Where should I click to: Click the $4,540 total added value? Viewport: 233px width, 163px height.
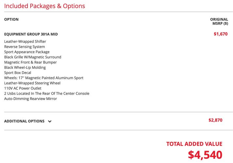click(x=205, y=155)
